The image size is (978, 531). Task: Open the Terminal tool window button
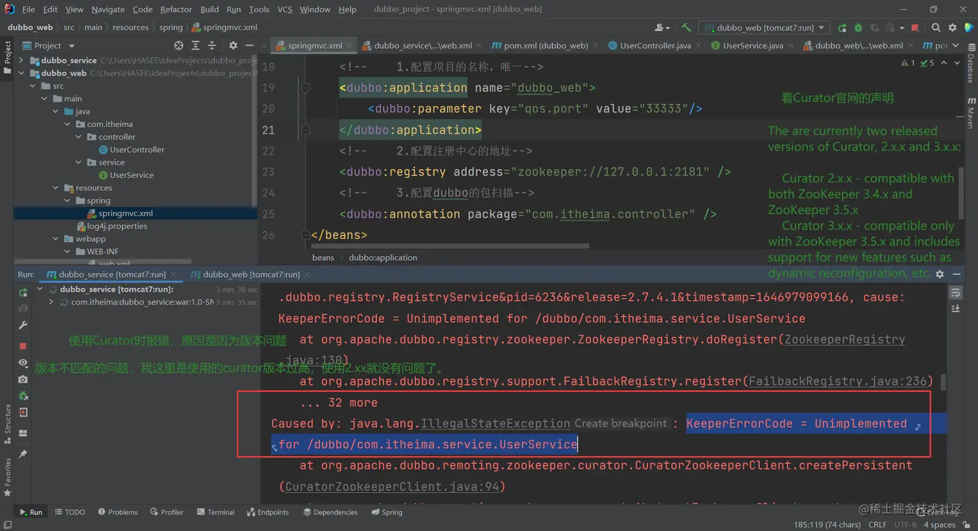point(215,512)
